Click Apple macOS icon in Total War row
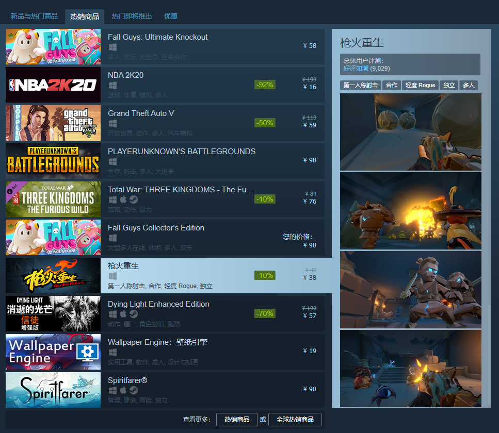499x433 pixels. [x=123, y=199]
